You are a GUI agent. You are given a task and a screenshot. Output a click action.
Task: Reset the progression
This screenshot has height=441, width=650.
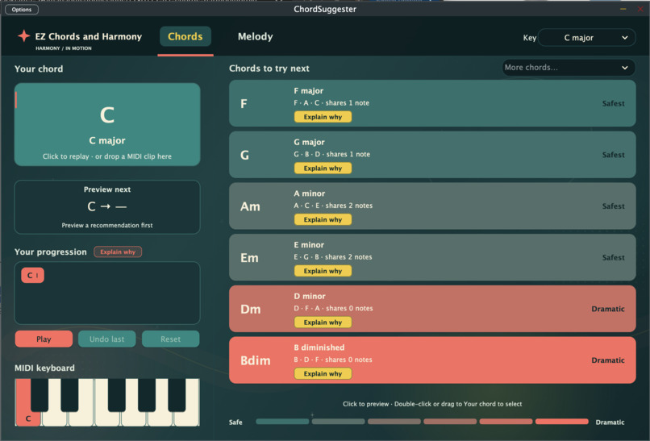tap(170, 339)
